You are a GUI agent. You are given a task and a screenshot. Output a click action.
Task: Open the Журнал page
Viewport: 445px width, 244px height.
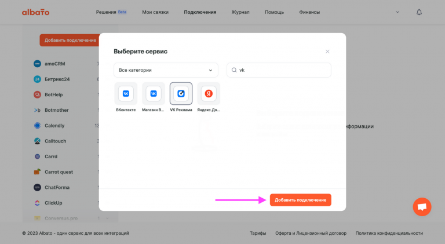pyautogui.click(x=240, y=12)
